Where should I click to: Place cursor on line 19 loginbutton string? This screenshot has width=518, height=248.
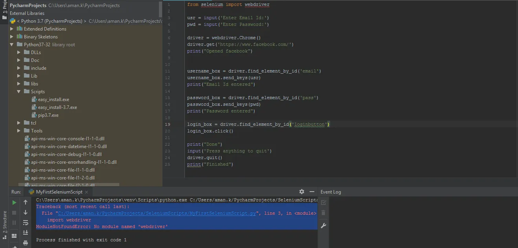click(310, 125)
